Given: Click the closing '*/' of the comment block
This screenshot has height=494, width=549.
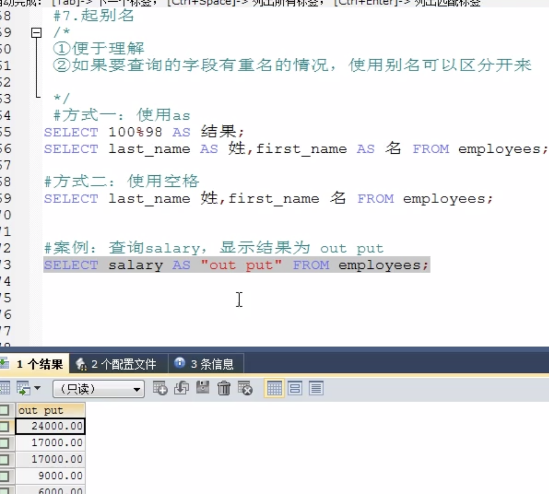Looking at the screenshot, I should [61, 98].
